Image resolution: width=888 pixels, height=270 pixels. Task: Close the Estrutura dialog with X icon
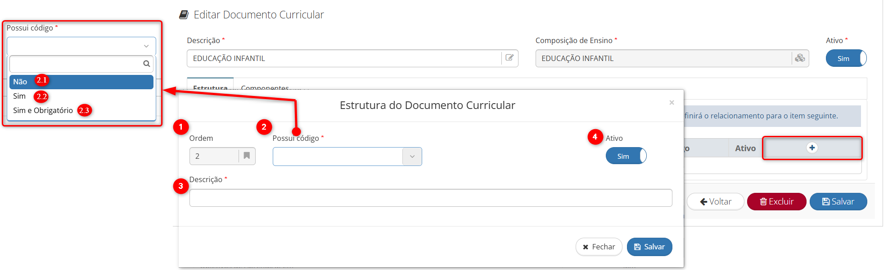point(672,103)
